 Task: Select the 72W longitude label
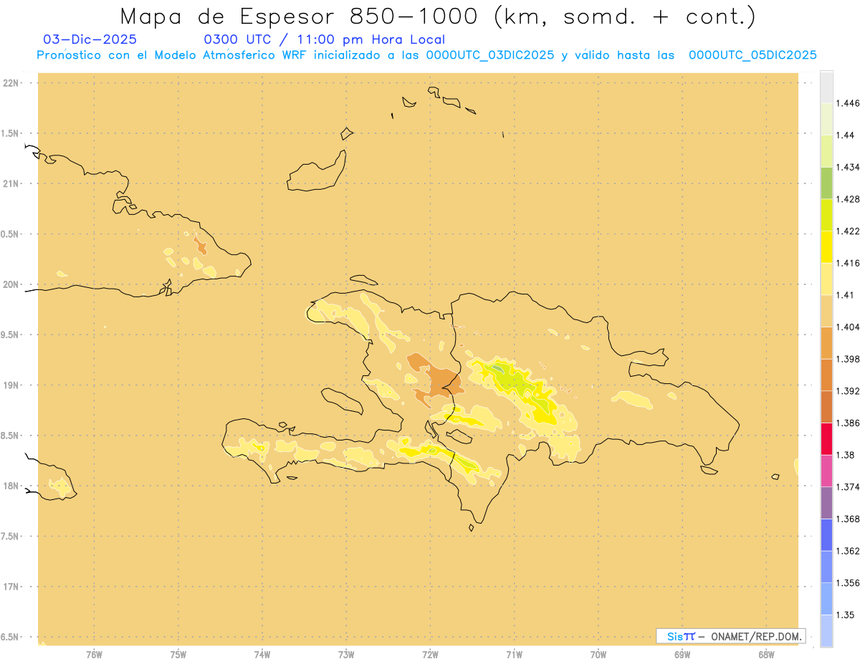point(430,654)
